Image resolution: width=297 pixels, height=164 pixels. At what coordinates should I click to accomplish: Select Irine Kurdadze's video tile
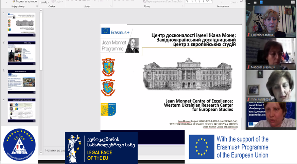271,86
